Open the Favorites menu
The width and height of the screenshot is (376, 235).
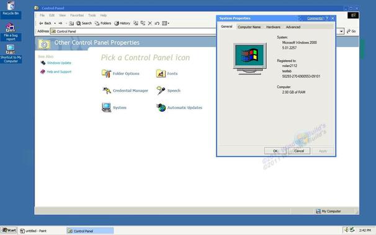77,16
